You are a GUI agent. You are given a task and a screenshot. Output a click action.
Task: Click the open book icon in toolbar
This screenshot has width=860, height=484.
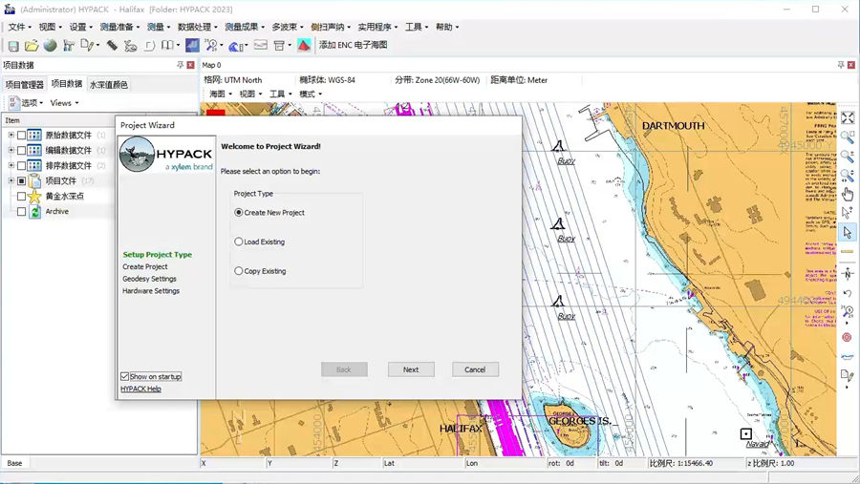(x=167, y=46)
